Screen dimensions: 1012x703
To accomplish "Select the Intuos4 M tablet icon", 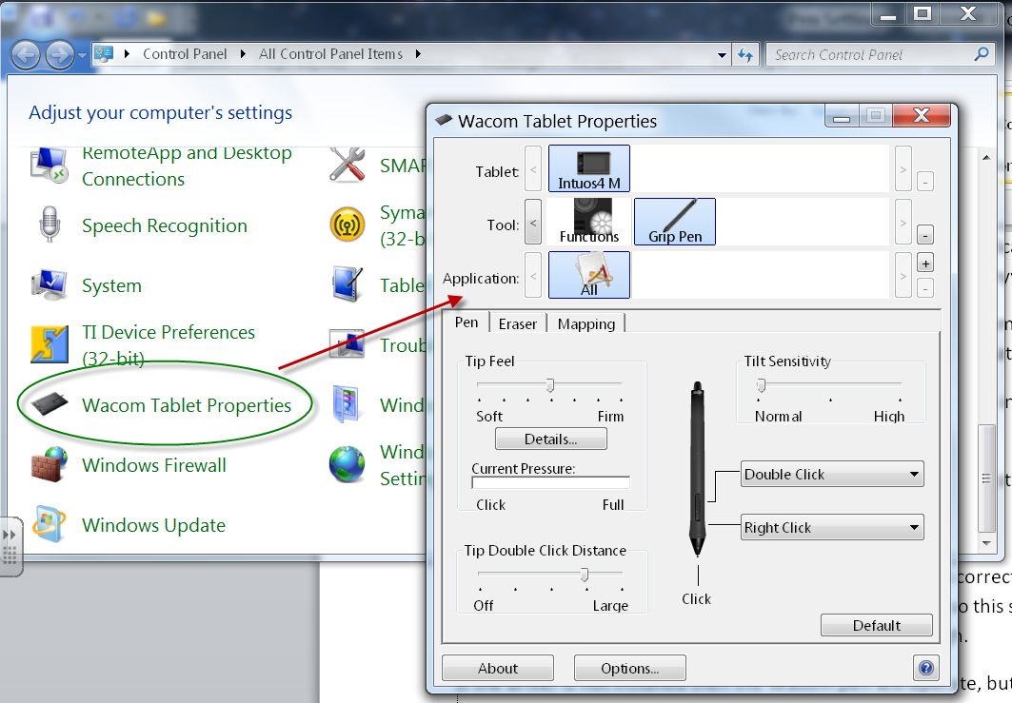I will [x=589, y=168].
